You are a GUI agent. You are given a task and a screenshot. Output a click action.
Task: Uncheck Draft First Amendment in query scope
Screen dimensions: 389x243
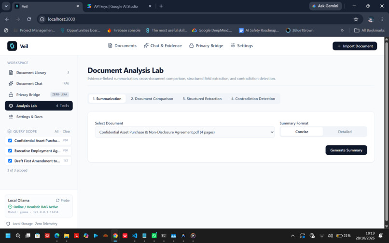(10, 161)
